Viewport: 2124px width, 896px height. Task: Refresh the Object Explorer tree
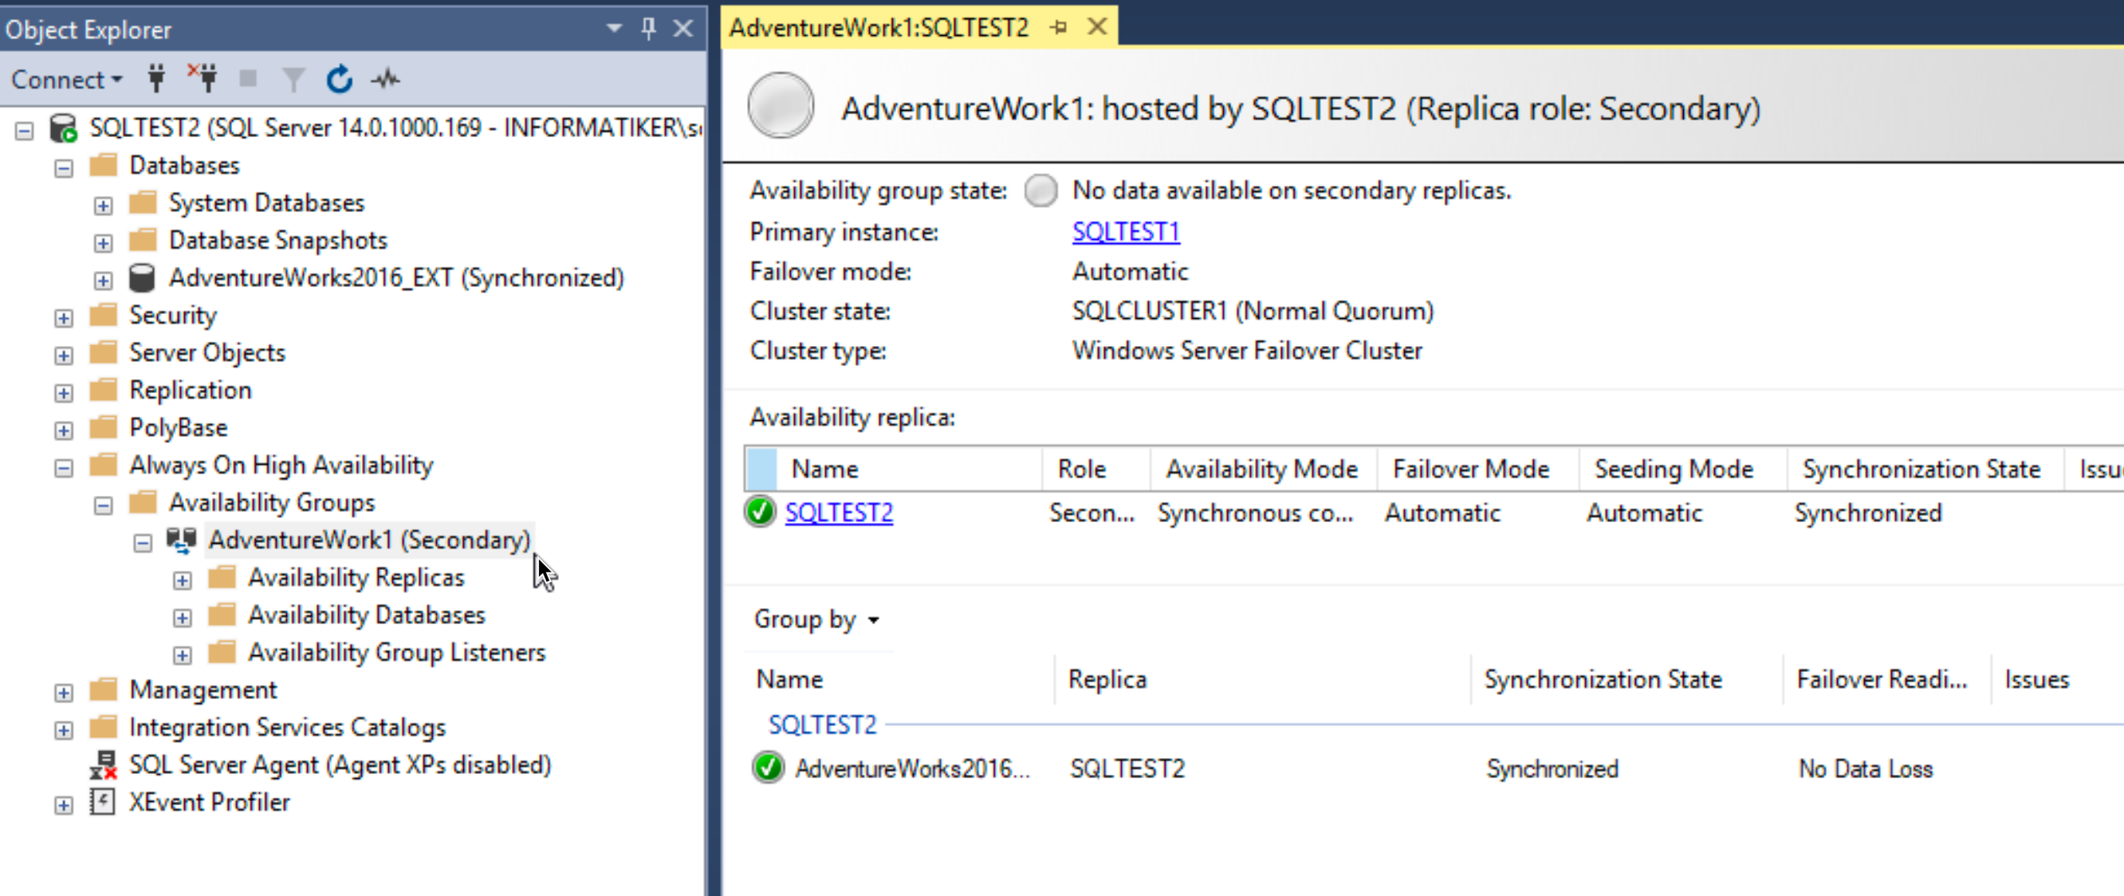[339, 79]
